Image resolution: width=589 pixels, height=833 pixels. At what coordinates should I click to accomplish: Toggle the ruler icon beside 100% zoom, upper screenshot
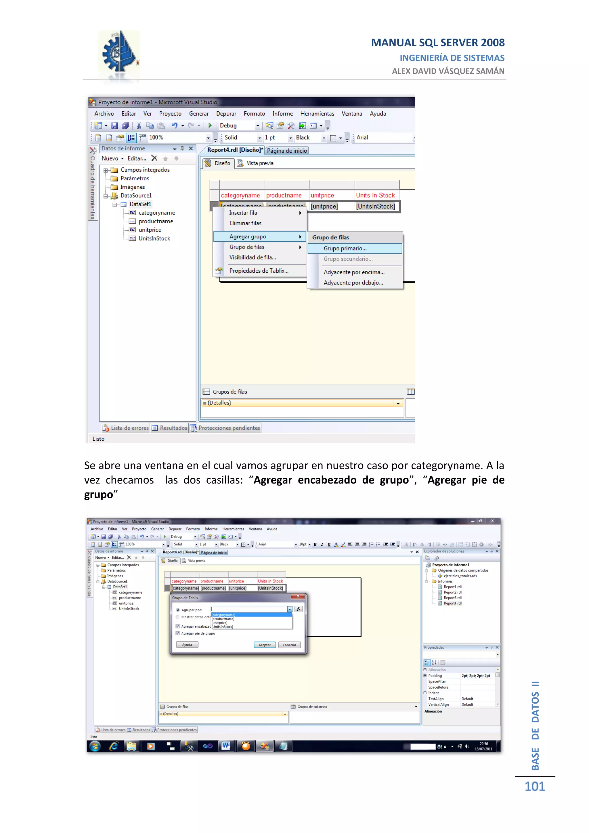click(142, 137)
